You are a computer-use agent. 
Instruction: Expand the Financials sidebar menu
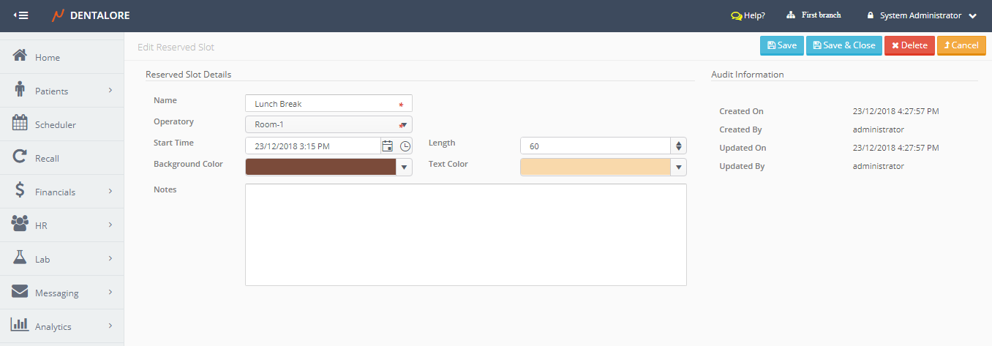tap(110, 192)
